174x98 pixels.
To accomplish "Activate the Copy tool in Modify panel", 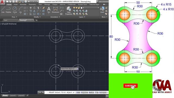I will pos(31,11).
